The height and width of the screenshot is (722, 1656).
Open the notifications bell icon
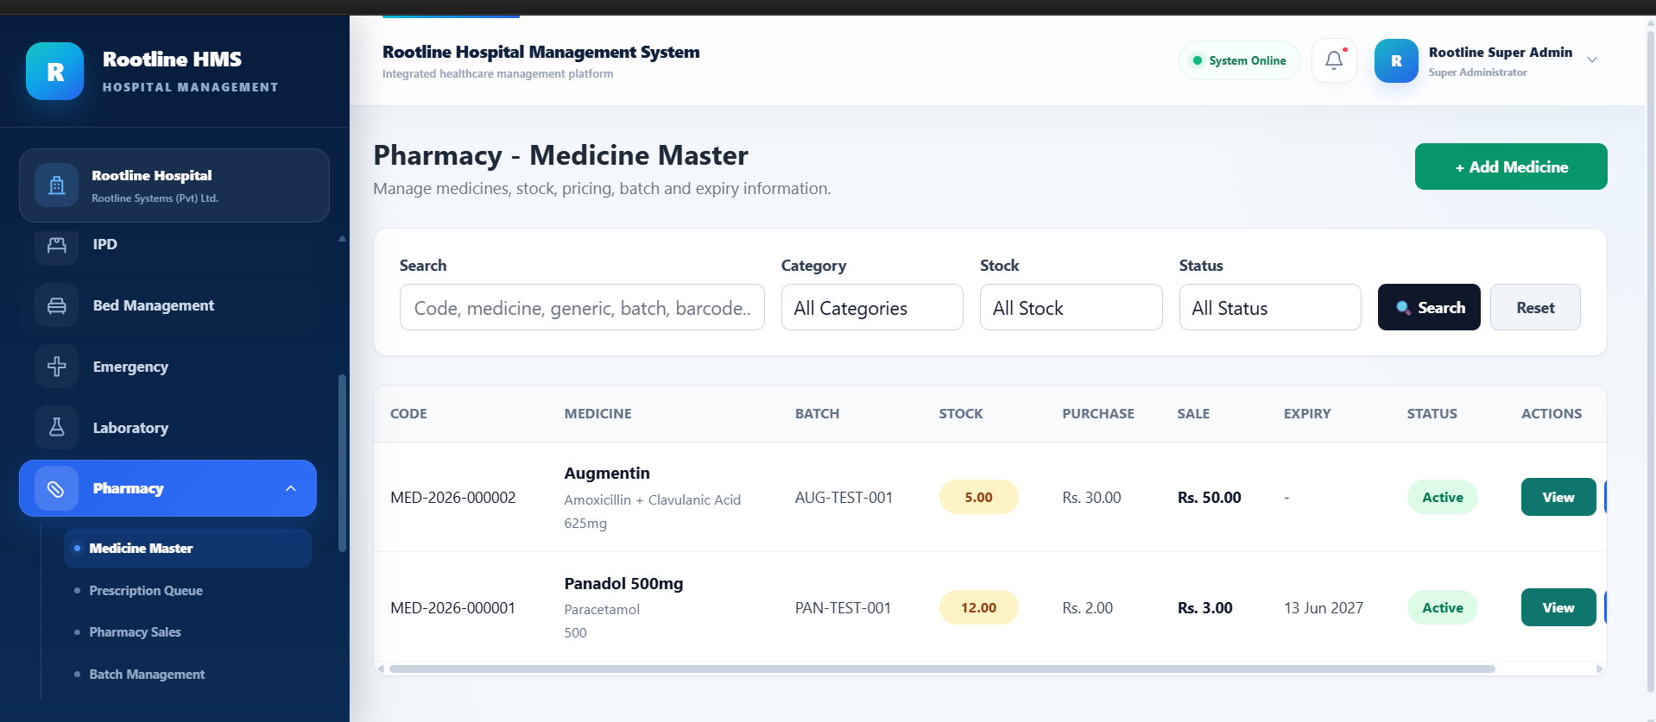(x=1334, y=60)
